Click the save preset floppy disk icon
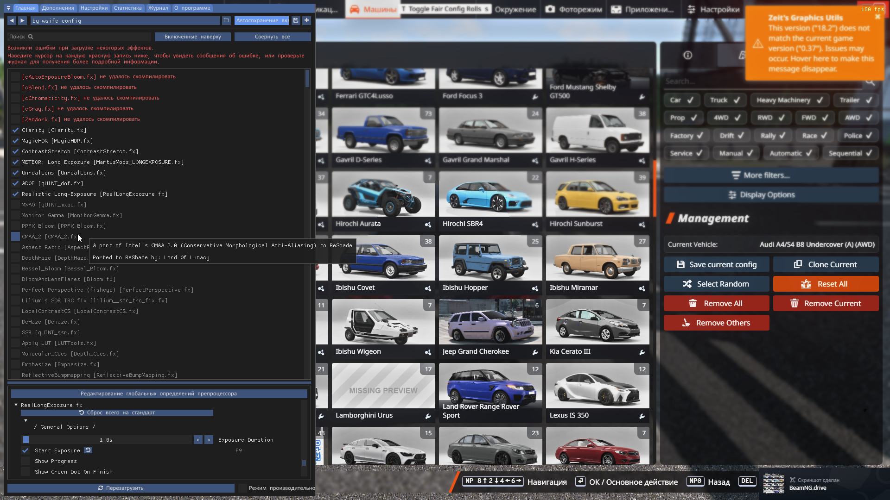This screenshot has width=890, height=500. coord(296,20)
